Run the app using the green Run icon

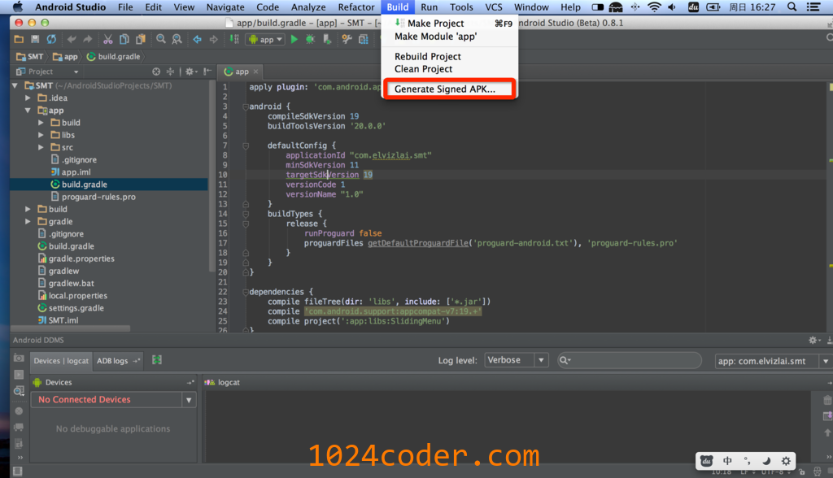coord(294,38)
